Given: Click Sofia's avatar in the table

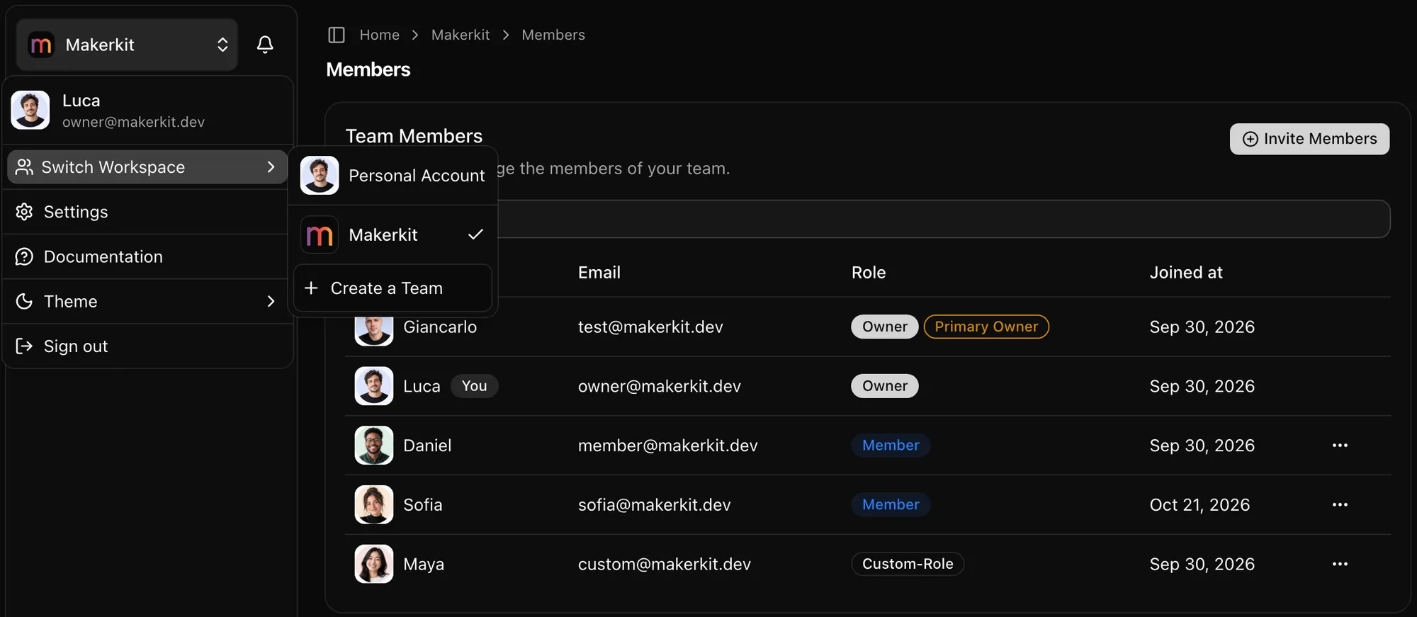Looking at the screenshot, I should (x=374, y=505).
